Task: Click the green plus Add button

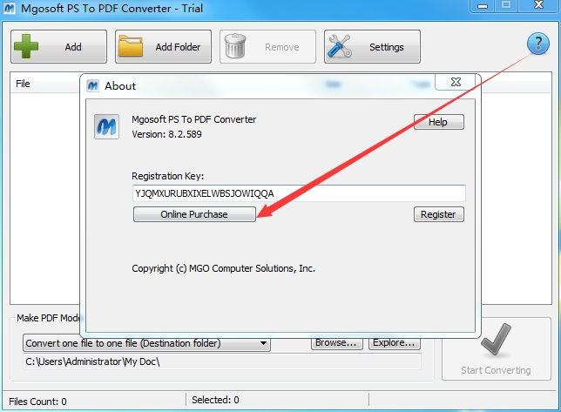Action: 58,46
